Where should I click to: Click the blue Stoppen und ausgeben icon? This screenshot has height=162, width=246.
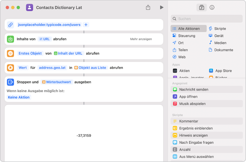(11, 82)
